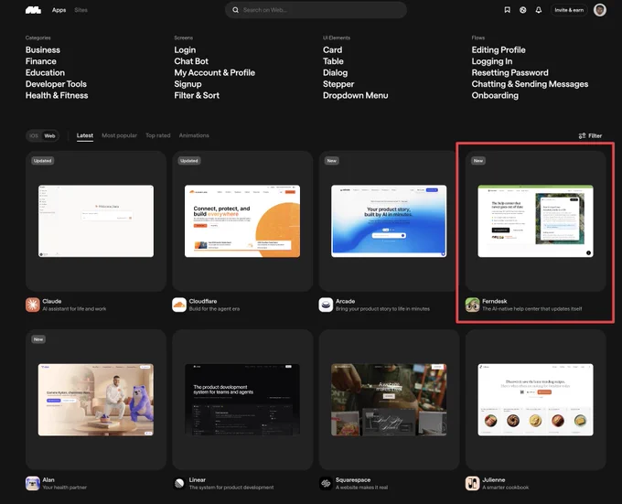Click the Arcade app icon
The image size is (622, 504).
coord(326,305)
